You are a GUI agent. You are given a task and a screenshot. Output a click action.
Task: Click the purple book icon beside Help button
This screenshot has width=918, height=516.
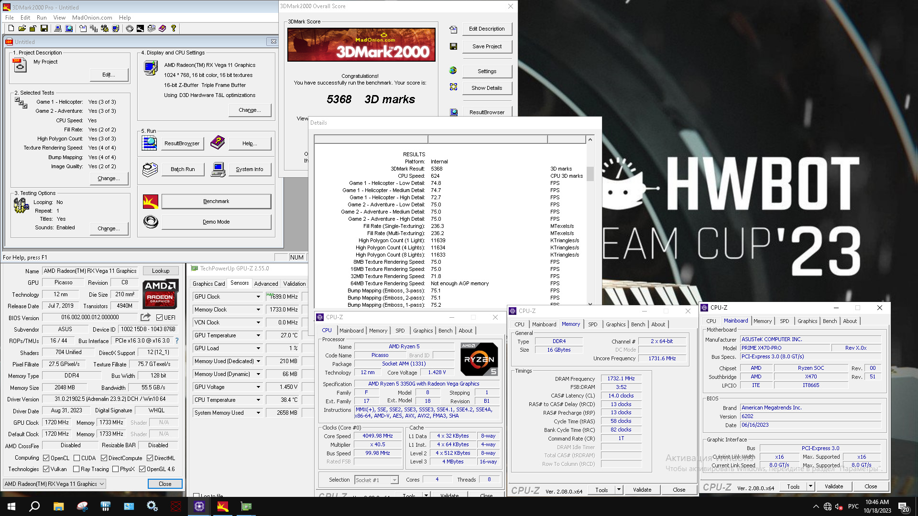click(x=218, y=142)
